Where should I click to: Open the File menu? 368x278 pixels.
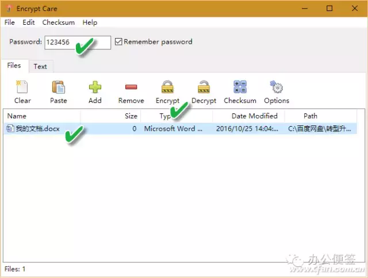pyautogui.click(x=10, y=22)
